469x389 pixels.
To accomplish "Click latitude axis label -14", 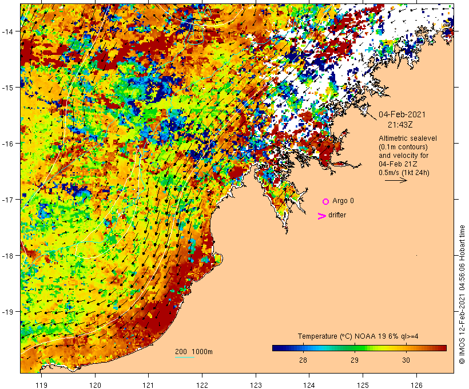I will (x=7, y=31).
